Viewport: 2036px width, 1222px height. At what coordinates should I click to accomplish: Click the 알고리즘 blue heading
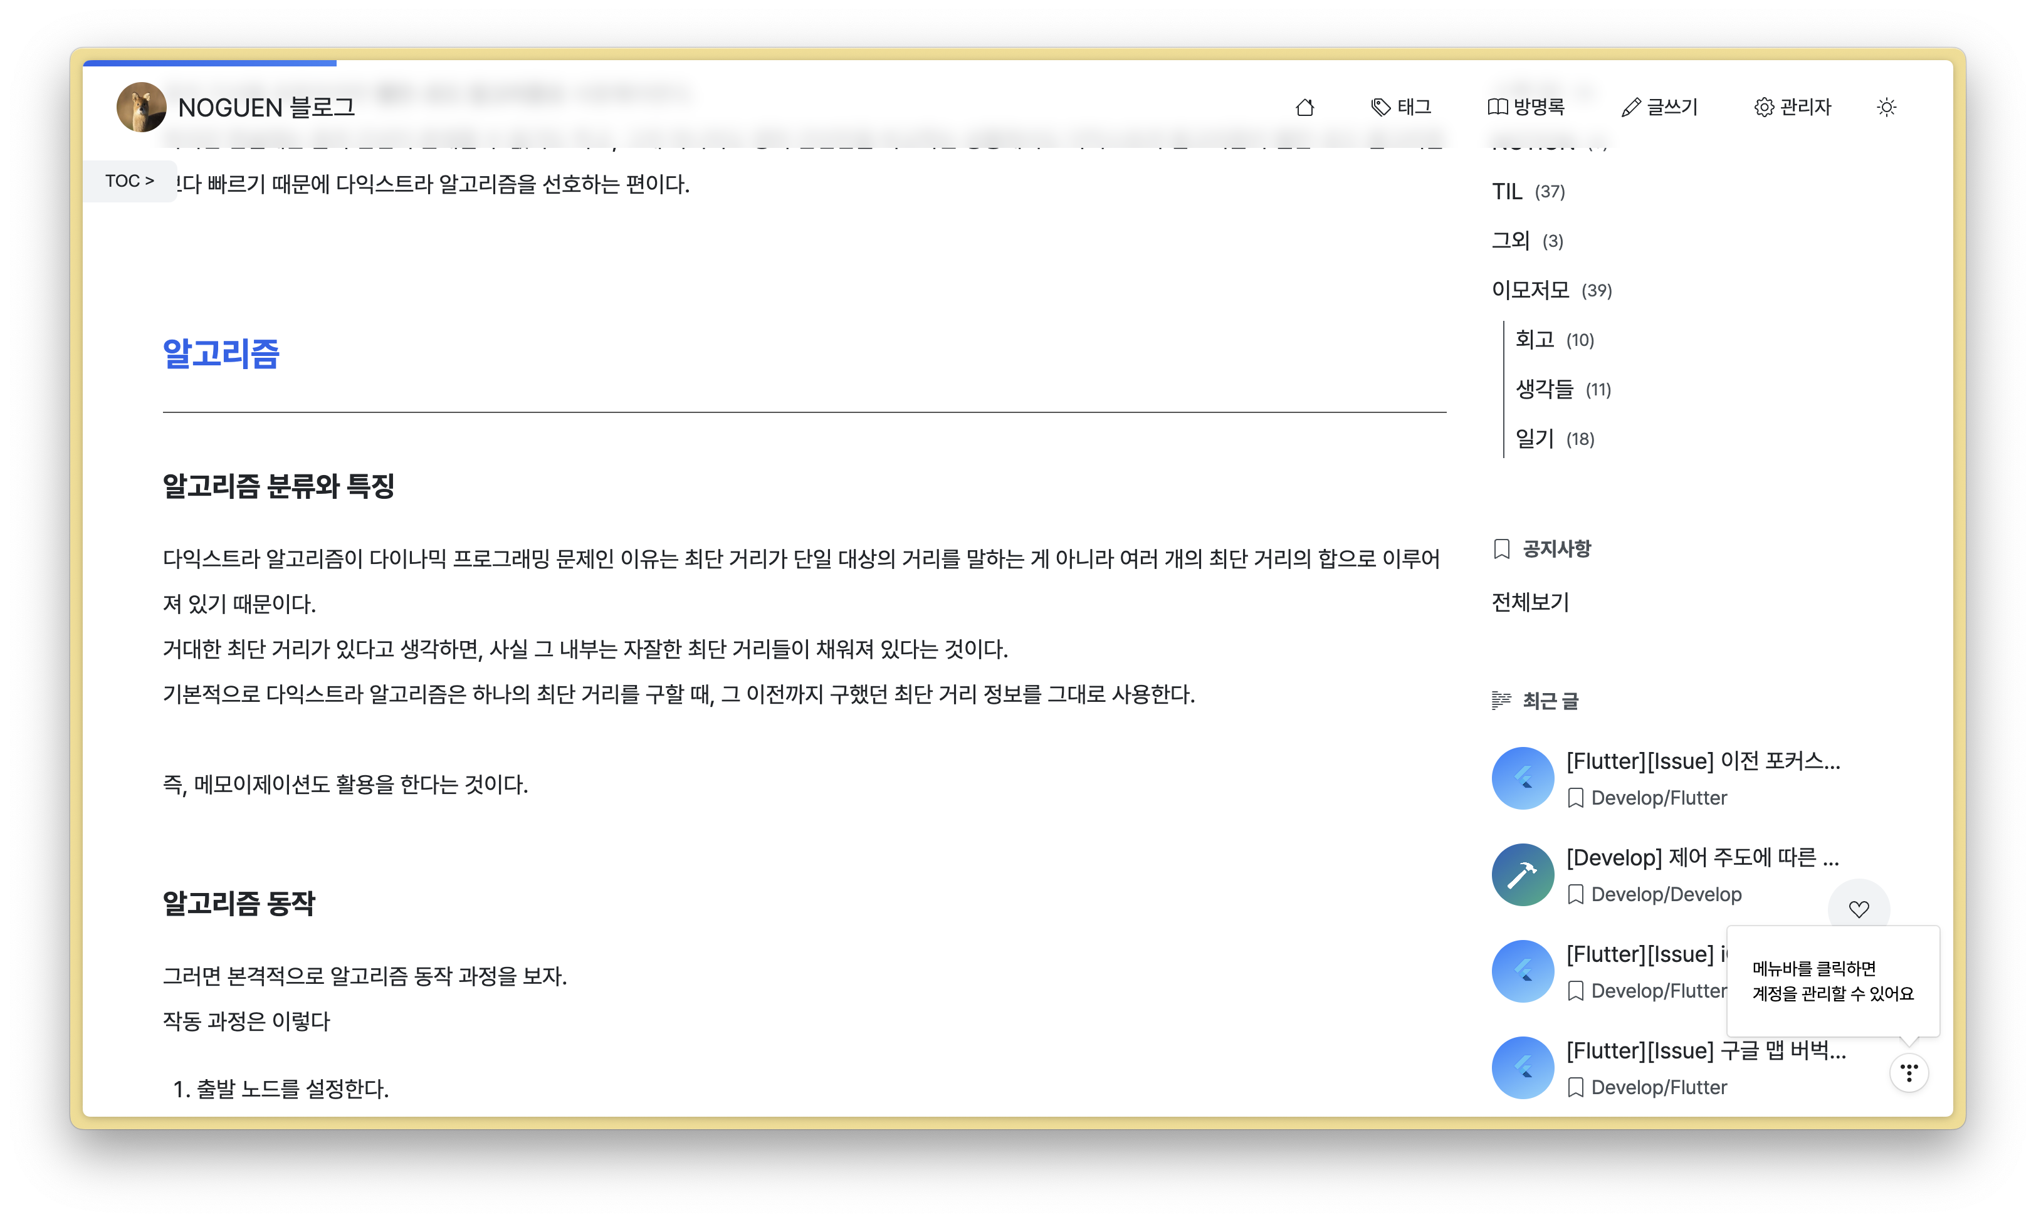[x=221, y=353]
